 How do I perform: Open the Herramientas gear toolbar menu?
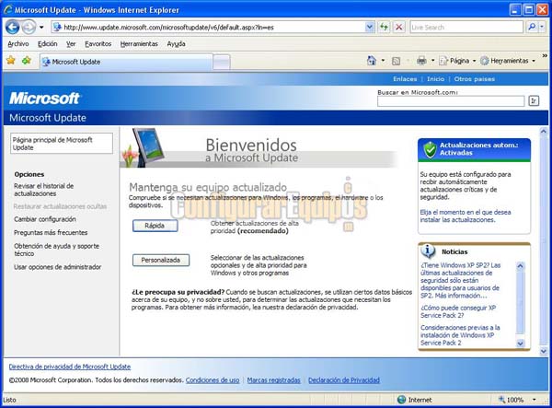click(x=508, y=61)
